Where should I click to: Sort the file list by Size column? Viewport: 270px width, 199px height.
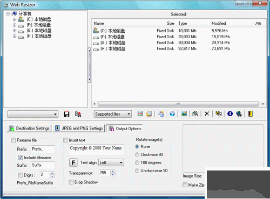pos(170,23)
